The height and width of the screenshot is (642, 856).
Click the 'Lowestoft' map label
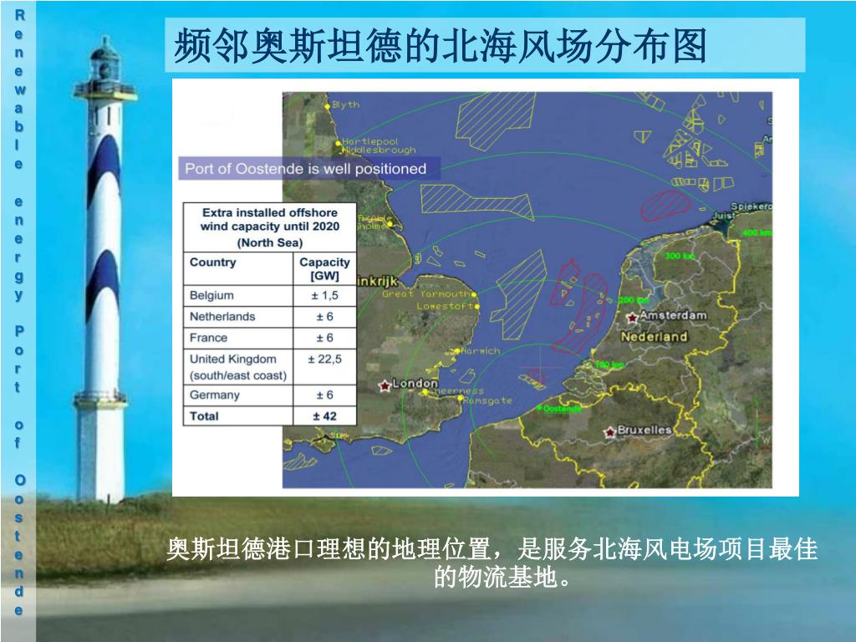coord(445,306)
